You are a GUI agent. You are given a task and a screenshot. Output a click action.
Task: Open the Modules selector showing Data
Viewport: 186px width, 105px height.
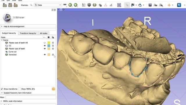48,5
